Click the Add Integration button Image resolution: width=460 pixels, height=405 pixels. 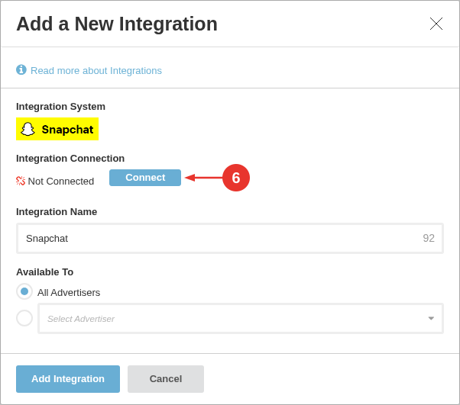[68, 378]
